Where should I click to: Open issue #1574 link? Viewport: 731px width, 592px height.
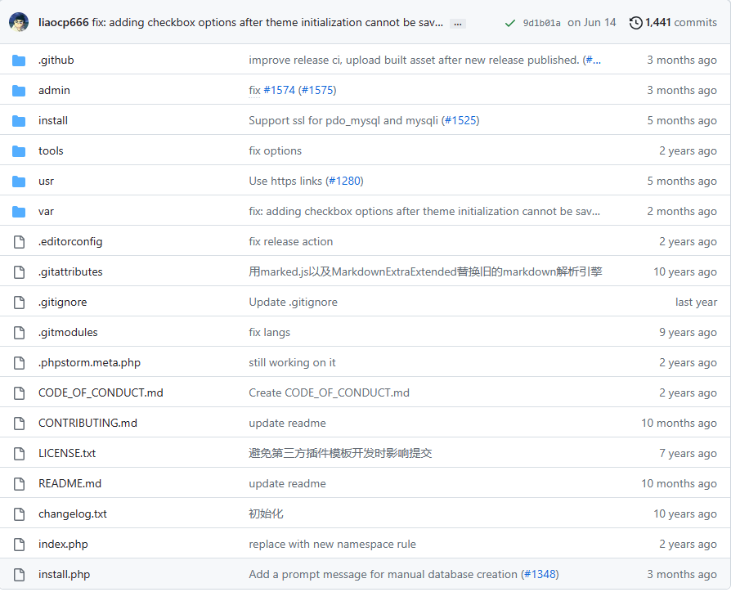click(280, 90)
